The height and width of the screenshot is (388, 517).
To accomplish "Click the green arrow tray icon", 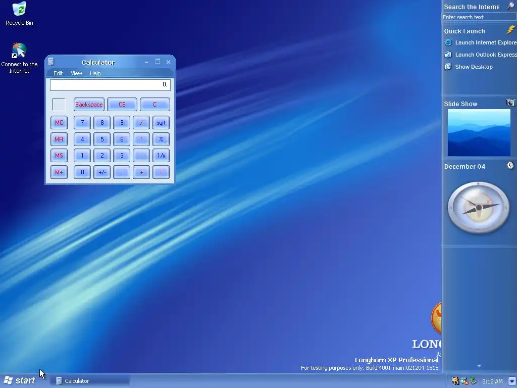I will coord(474,381).
